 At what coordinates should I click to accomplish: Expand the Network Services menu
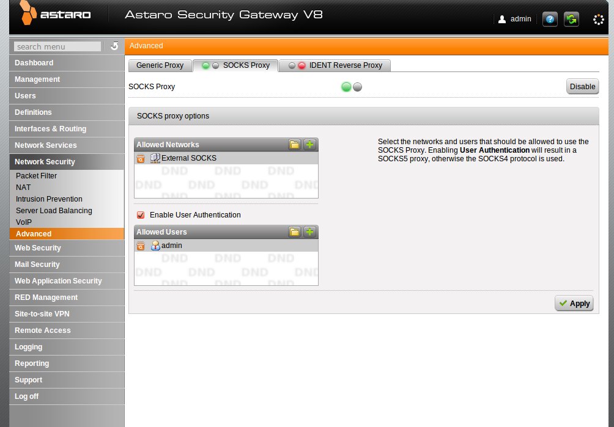67,145
